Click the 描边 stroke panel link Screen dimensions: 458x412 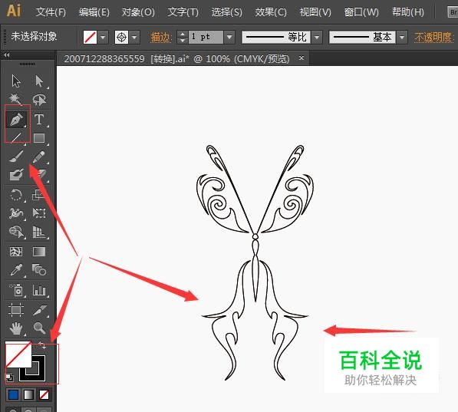point(160,37)
